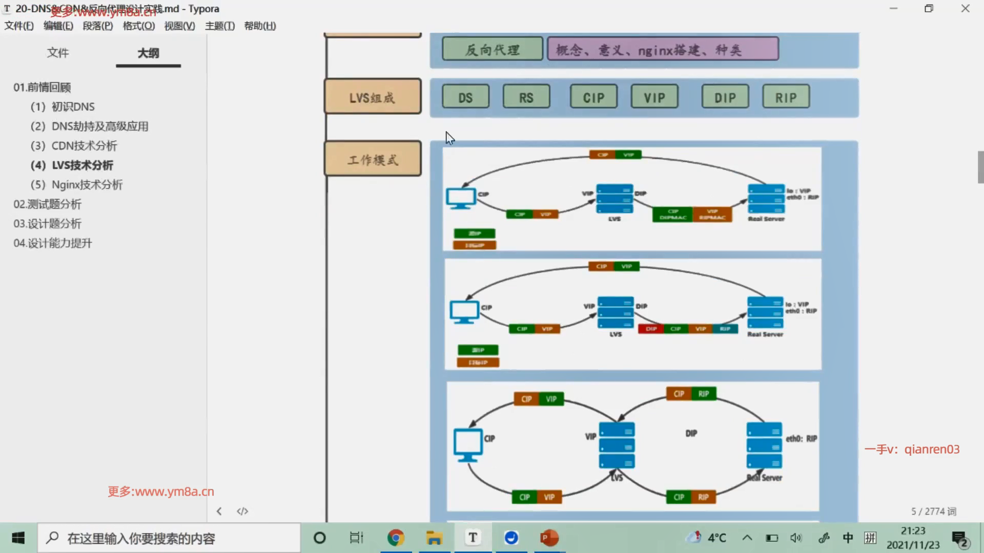Open the 主题 (Theme) menu
The height and width of the screenshot is (553, 984).
coord(219,26)
